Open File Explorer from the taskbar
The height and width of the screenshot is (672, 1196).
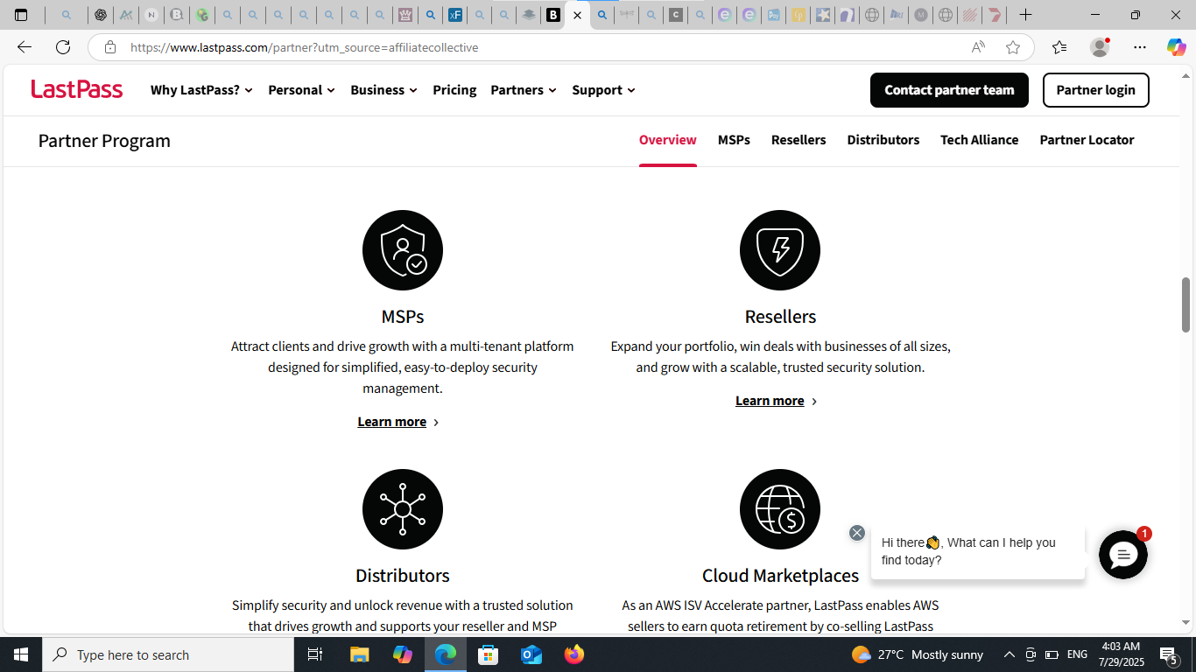coord(360,654)
